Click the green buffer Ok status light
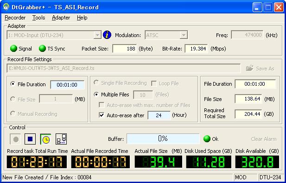The height and width of the screenshot is (183, 286). [207, 139]
